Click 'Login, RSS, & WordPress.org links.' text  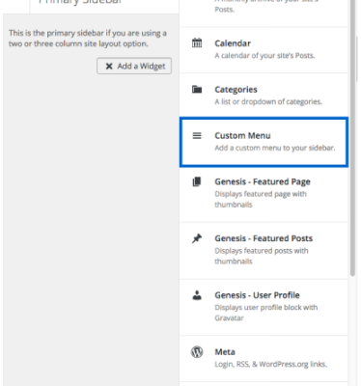(x=270, y=364)
